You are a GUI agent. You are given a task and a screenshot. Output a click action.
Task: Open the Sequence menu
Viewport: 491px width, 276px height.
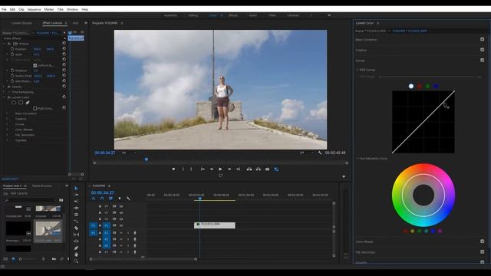[34, 9]
